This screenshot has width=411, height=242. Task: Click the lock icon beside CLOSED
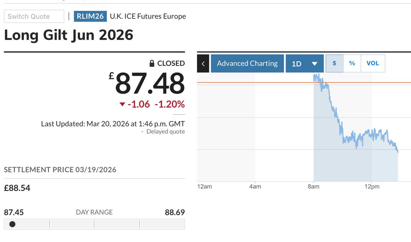click(152, 63)
